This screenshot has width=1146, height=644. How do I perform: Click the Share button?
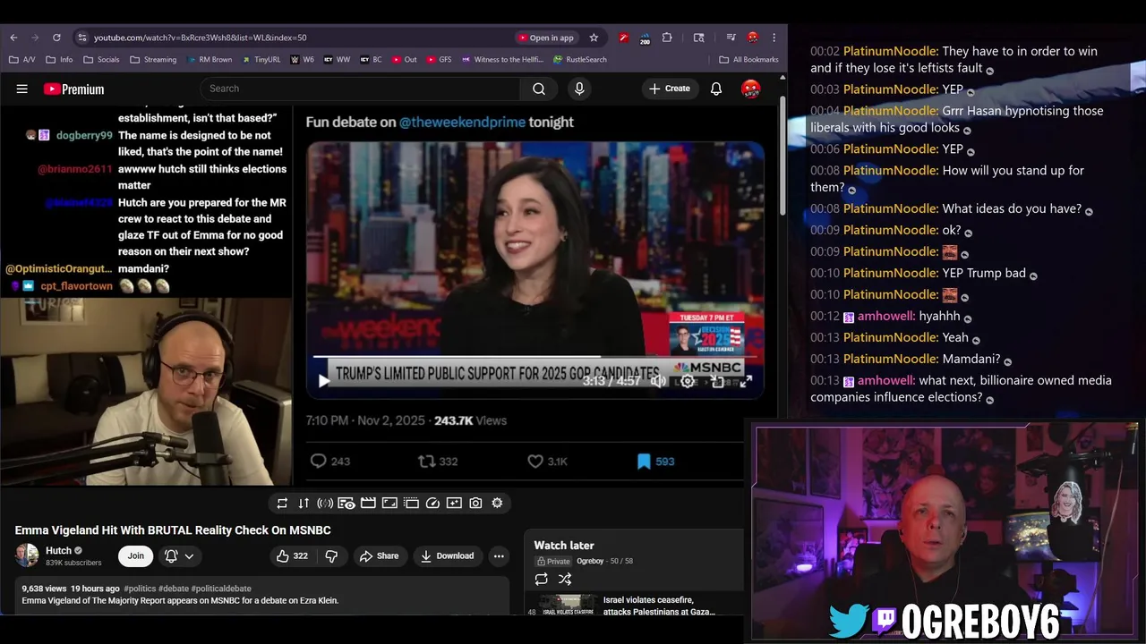click(379, 556)
